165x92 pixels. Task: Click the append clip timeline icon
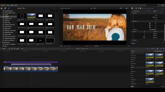click(15, 49)
